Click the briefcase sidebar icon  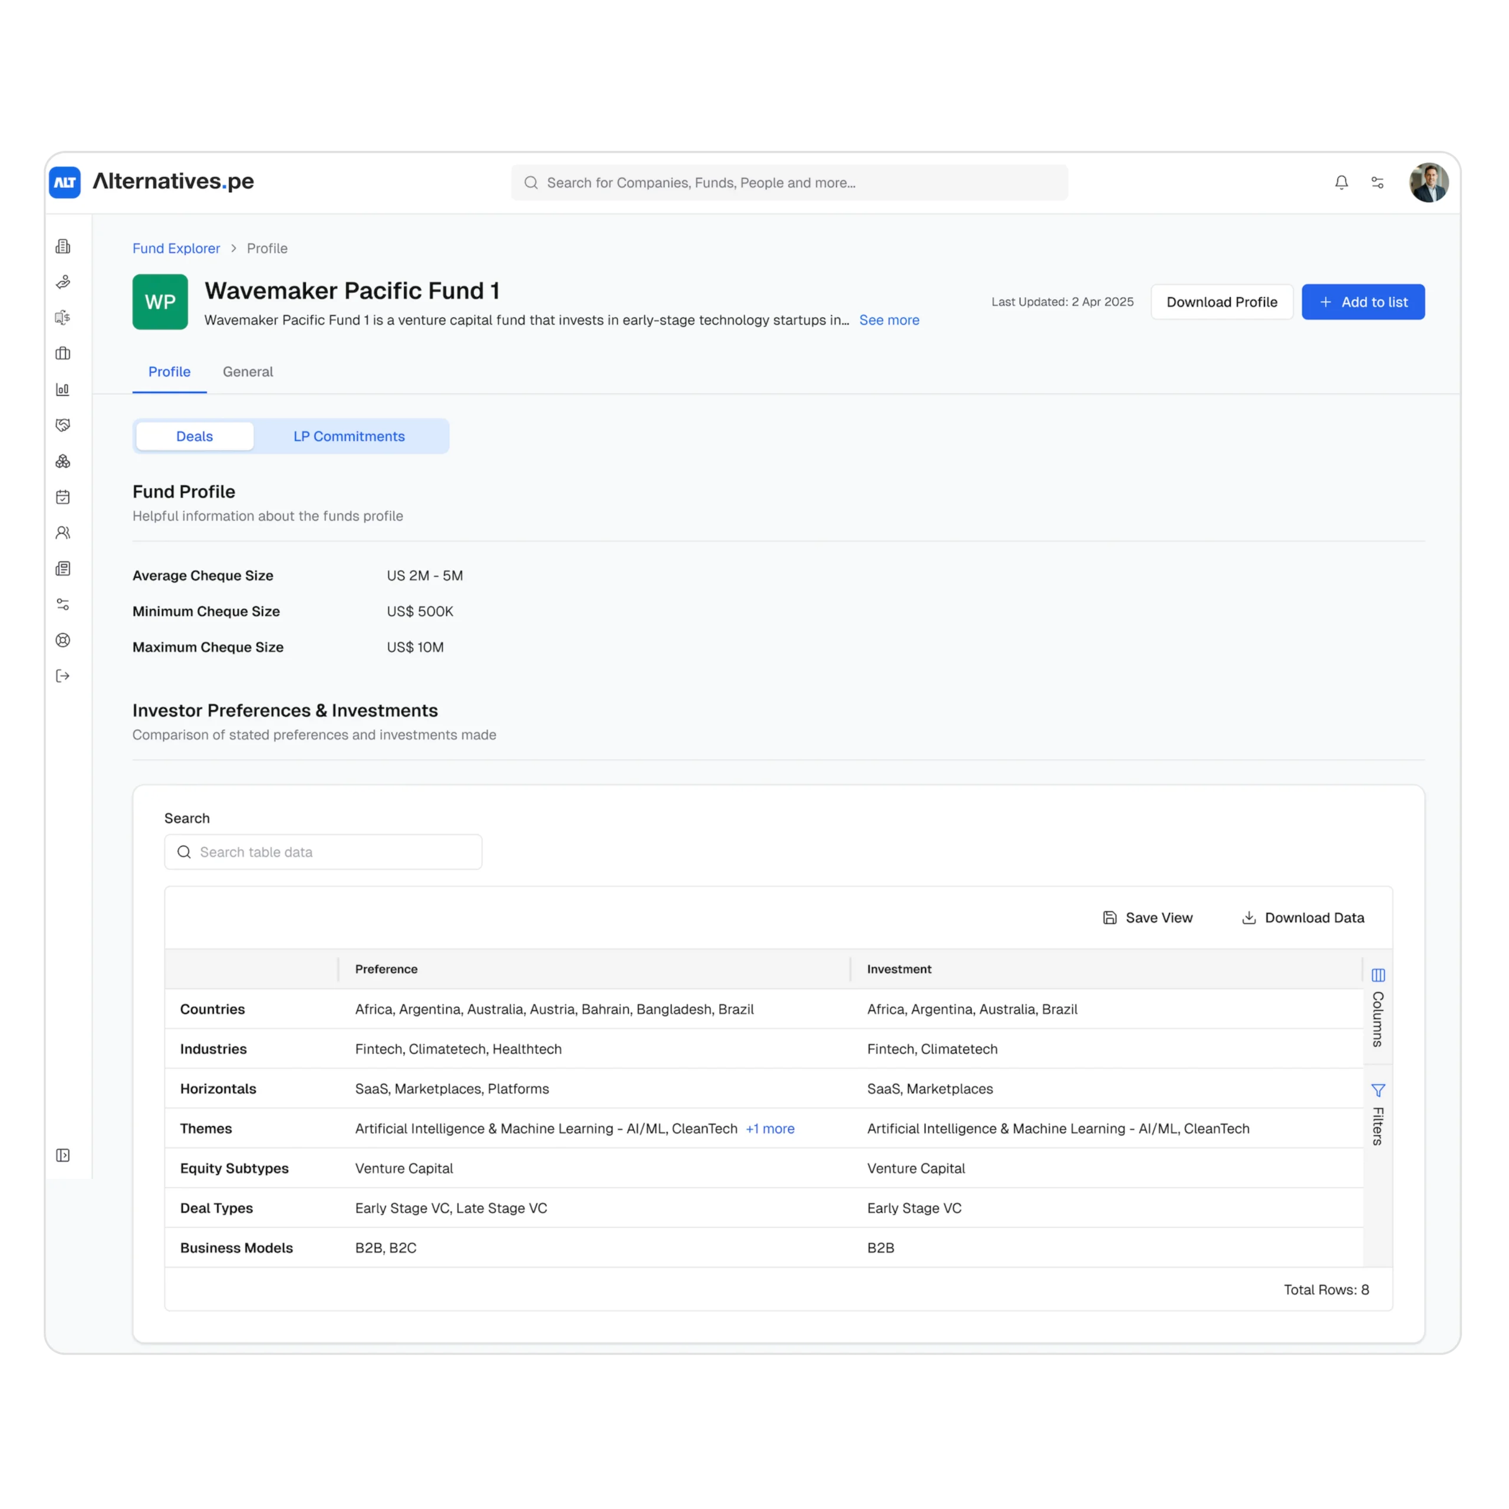click(63, 354)
